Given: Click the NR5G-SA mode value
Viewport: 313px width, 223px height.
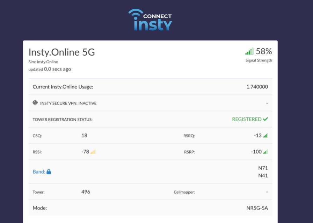Looking at the screenshot, I should (x=257, y=208).
